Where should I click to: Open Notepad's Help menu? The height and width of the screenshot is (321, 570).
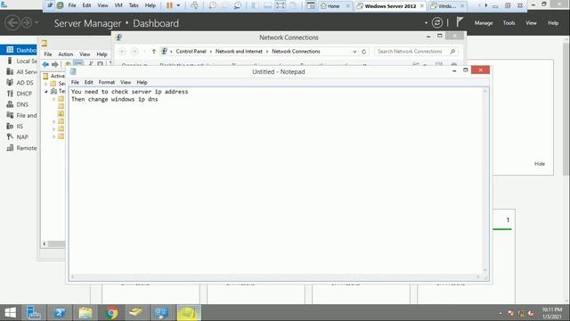(142, 82)
